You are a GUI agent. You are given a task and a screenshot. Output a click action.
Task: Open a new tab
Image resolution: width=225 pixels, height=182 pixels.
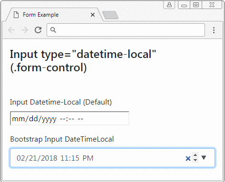pyautogui.click(x=110, y=15)
